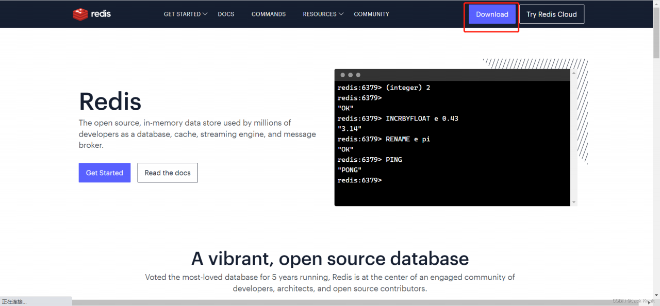Screen dimensions: 660x306
Task: Select the "PONG" terminal output
Action: (x=350, y=170)
